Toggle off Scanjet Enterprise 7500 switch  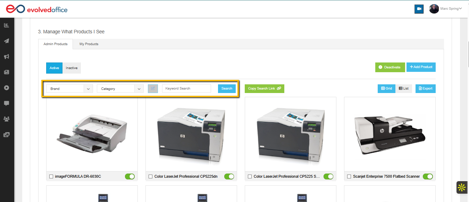(428, 177)
